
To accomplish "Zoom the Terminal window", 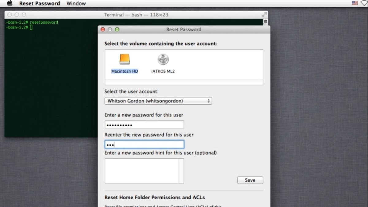I will (x=24, y=15).
